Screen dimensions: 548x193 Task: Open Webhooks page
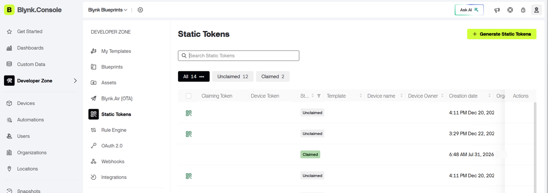click(x=113, y=162)
